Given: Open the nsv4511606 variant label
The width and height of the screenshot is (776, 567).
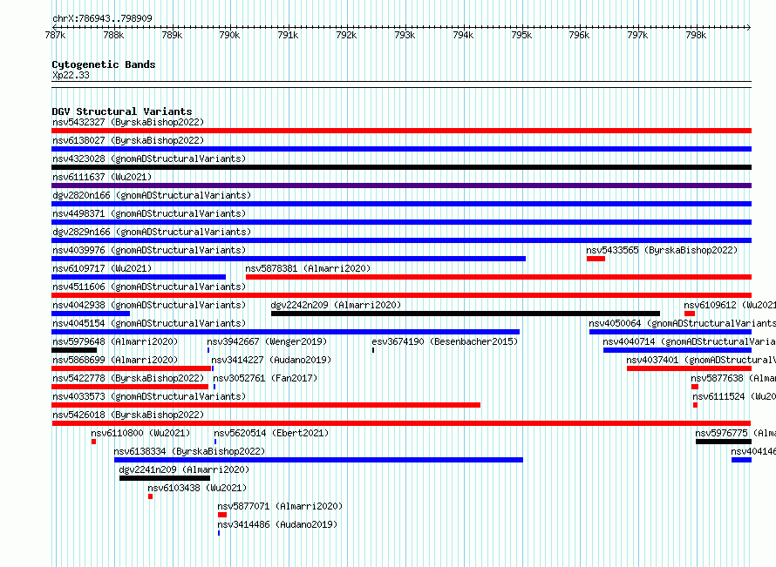Looking at the screenshot, I should (x=149, y=287).
